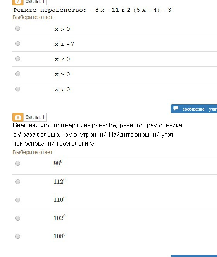Click the 'баллы: 1' label of question 7
This screenshot has width=217, height=257.
pyautogui.click(x=35, y=2)
